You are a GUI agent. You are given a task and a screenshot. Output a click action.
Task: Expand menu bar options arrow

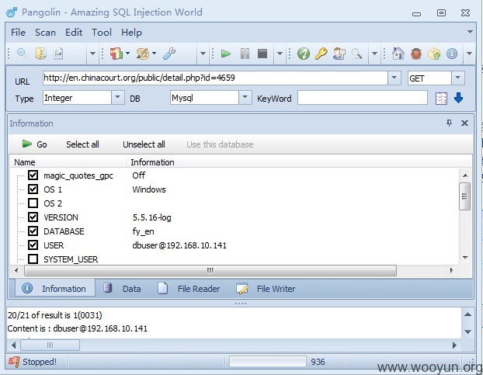[x=470, y=32]
